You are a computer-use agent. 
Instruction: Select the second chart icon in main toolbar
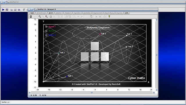coord(15,10)
